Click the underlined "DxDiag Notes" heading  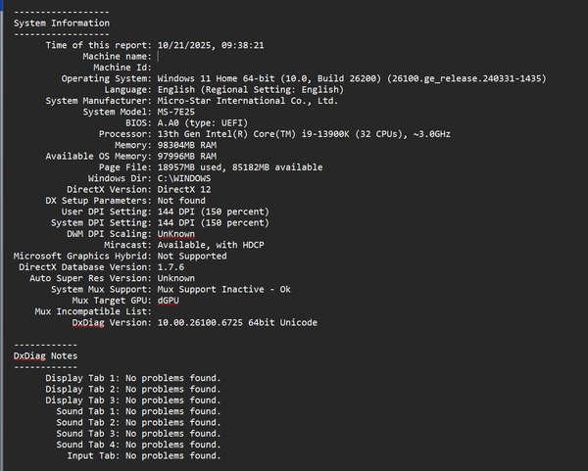click(45, 355)
